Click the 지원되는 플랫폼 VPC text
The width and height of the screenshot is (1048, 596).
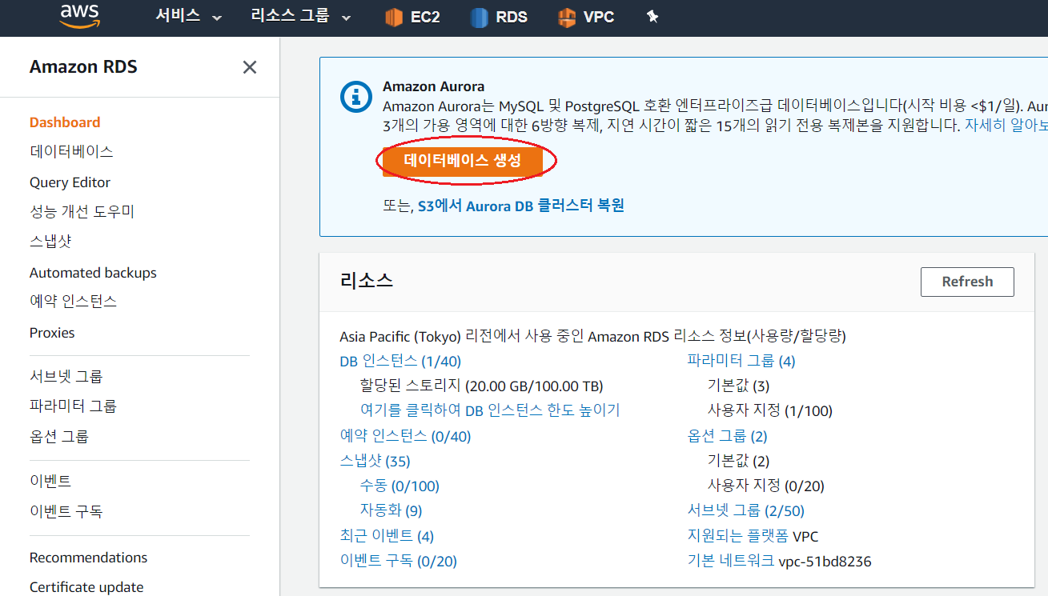click(x=753, y=536)
